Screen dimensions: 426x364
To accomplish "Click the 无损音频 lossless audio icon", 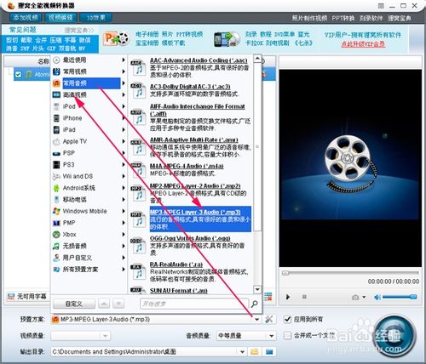I will coord(56,246).
